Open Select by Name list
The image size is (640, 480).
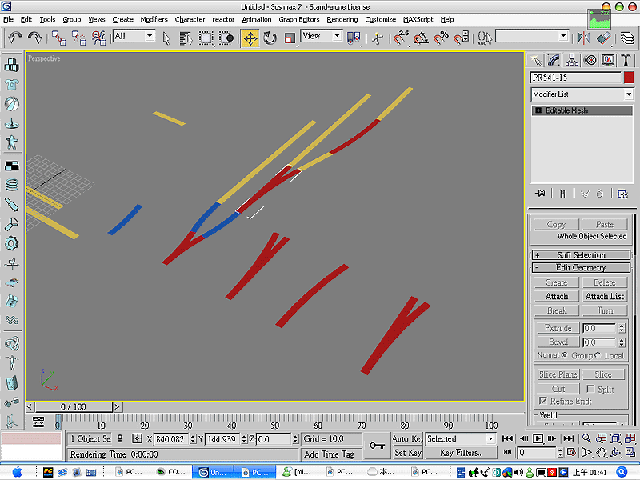(x=186, y=38)
